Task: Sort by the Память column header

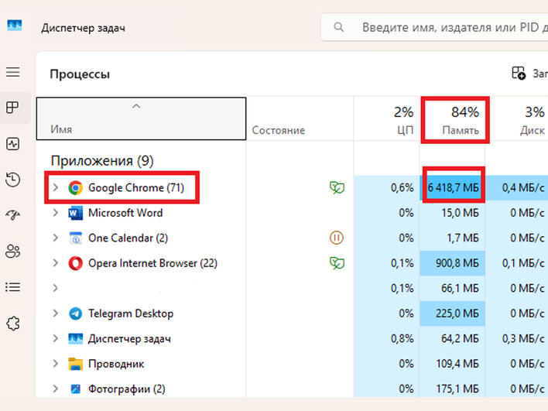Action: tap(453, 119)
